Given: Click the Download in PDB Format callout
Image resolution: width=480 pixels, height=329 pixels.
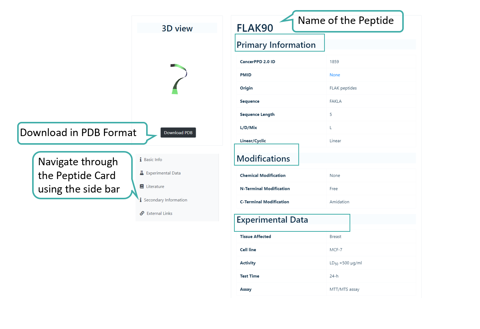Looking at the screenshot, I should [x=79, y=133].
